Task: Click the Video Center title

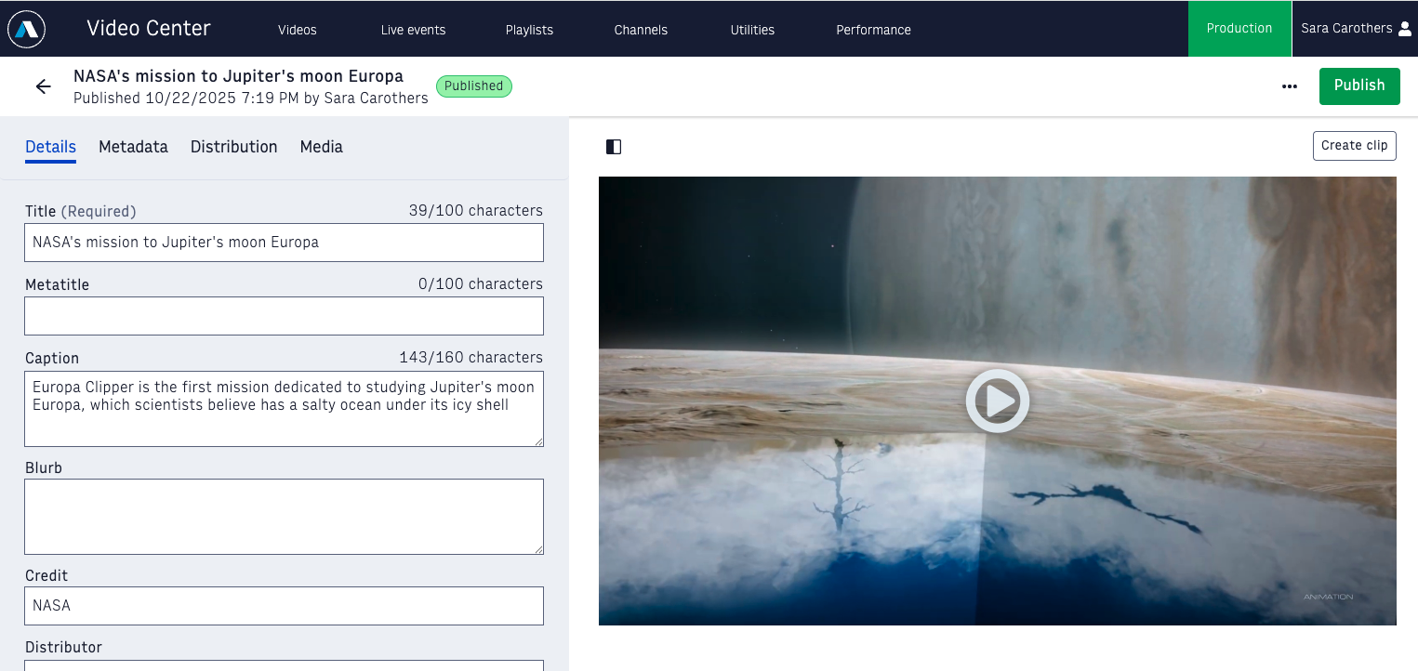Action: click(x=149, y=29)
